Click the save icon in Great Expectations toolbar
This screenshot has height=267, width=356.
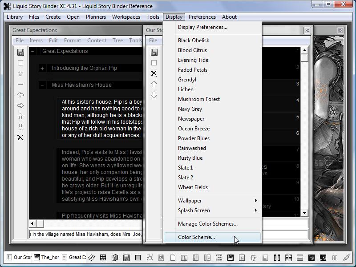(20, 52)
